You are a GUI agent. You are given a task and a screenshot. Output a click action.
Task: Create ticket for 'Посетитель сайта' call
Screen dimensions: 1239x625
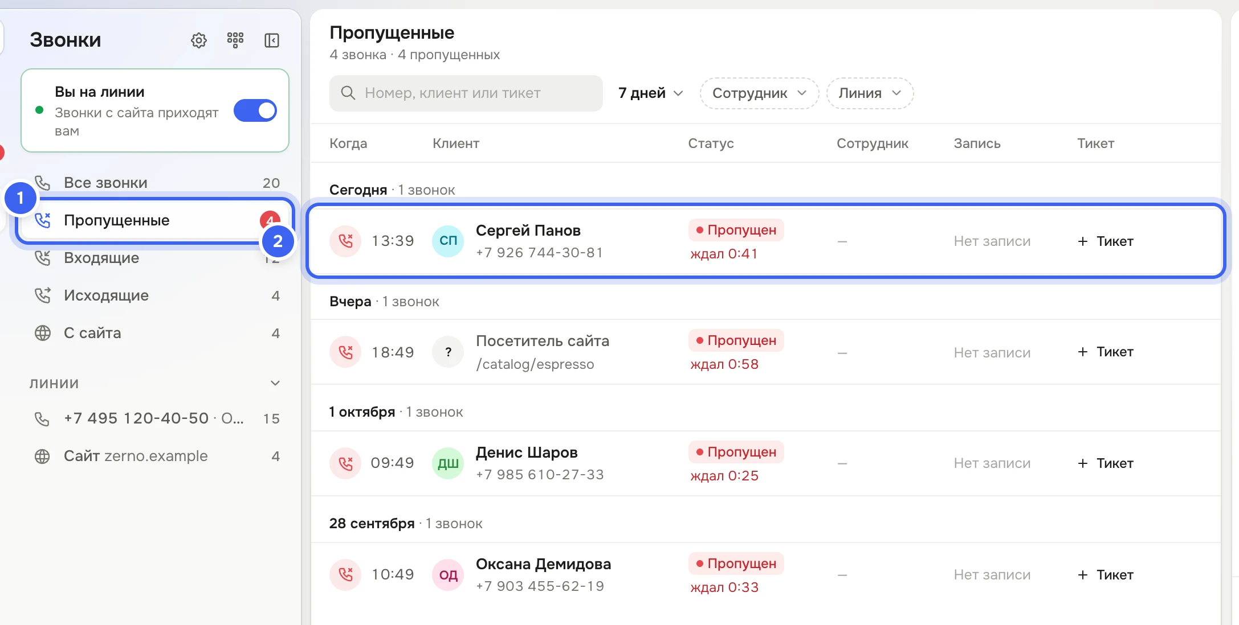point(1106,352)
